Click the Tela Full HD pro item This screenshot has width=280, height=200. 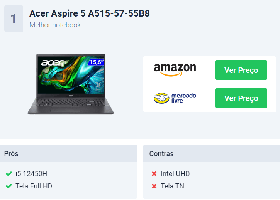coord(34,186)
